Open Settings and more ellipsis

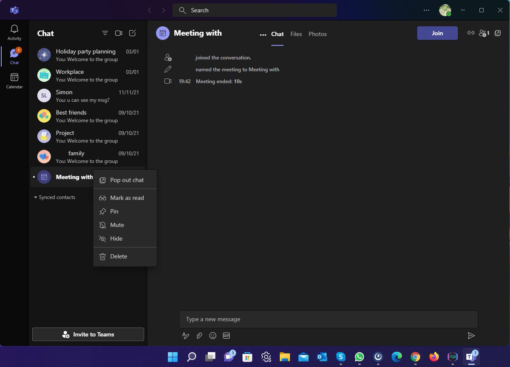tap(426, 10)
